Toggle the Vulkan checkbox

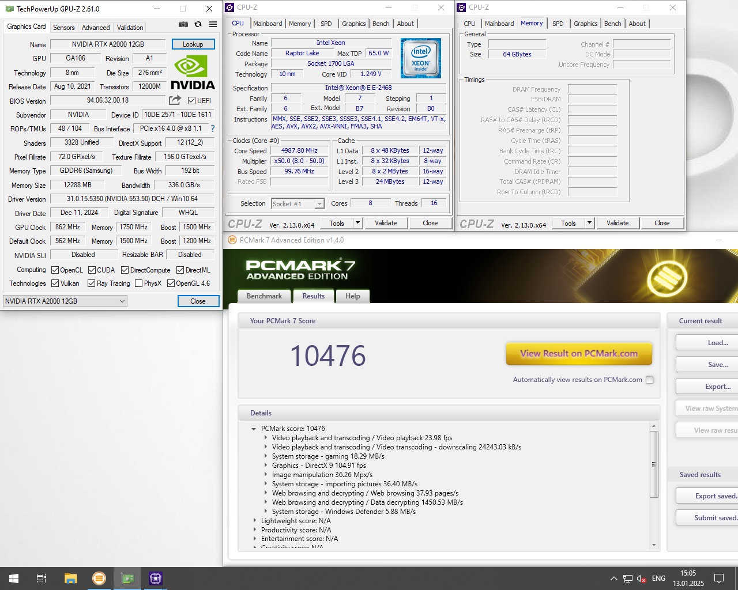[x=55, y=283]
